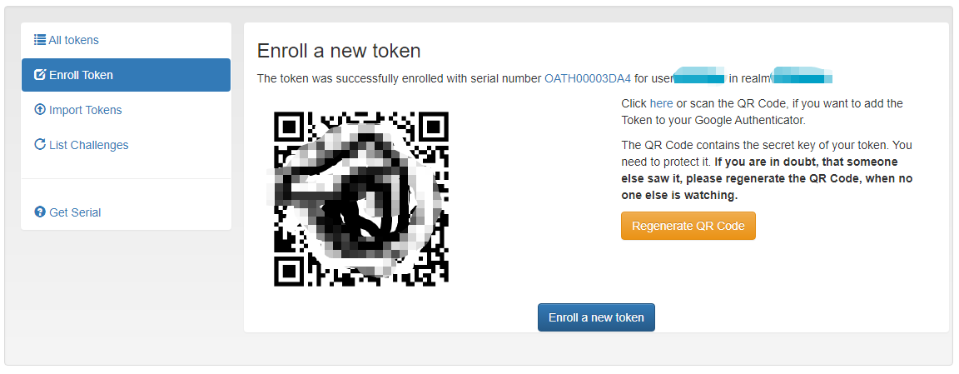Click the question mark icon beside Get Serial
This screenshot has width=959, height=374.
tap(40, 212)
